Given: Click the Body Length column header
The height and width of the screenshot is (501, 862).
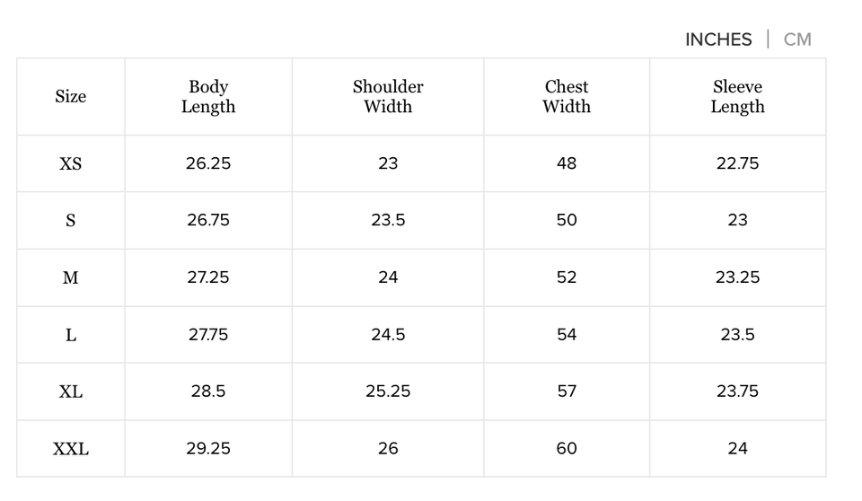Looking at the screenshot, I should tap(208, 97).
